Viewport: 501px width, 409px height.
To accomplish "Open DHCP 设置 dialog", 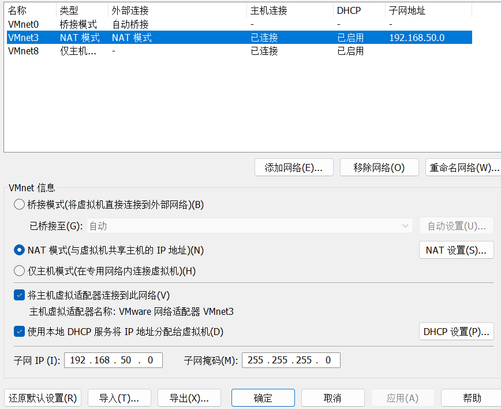I will pyautogui.click(x=456, y=332).
